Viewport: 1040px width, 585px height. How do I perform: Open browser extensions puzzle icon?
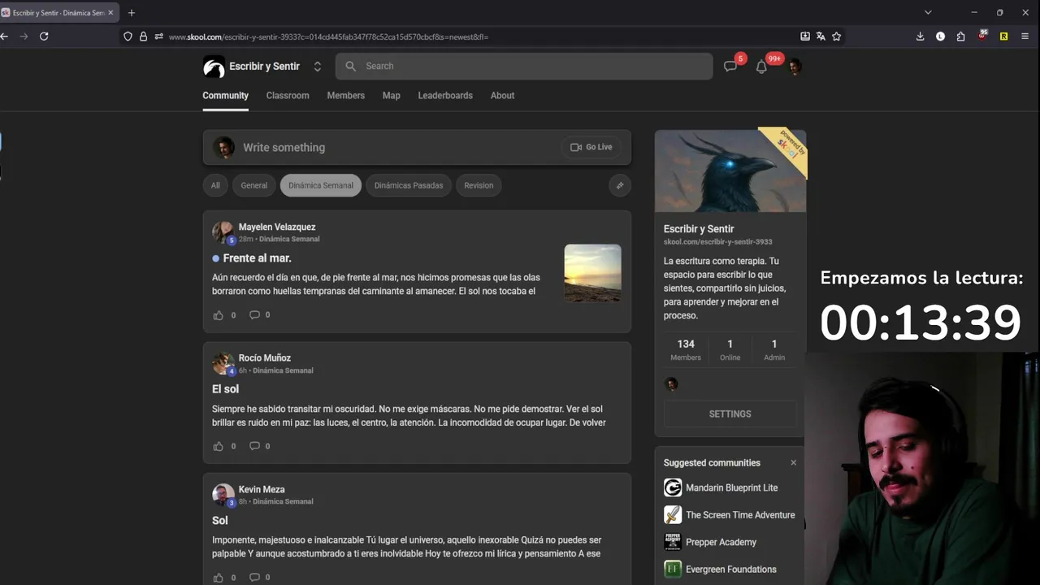point(960,37)
